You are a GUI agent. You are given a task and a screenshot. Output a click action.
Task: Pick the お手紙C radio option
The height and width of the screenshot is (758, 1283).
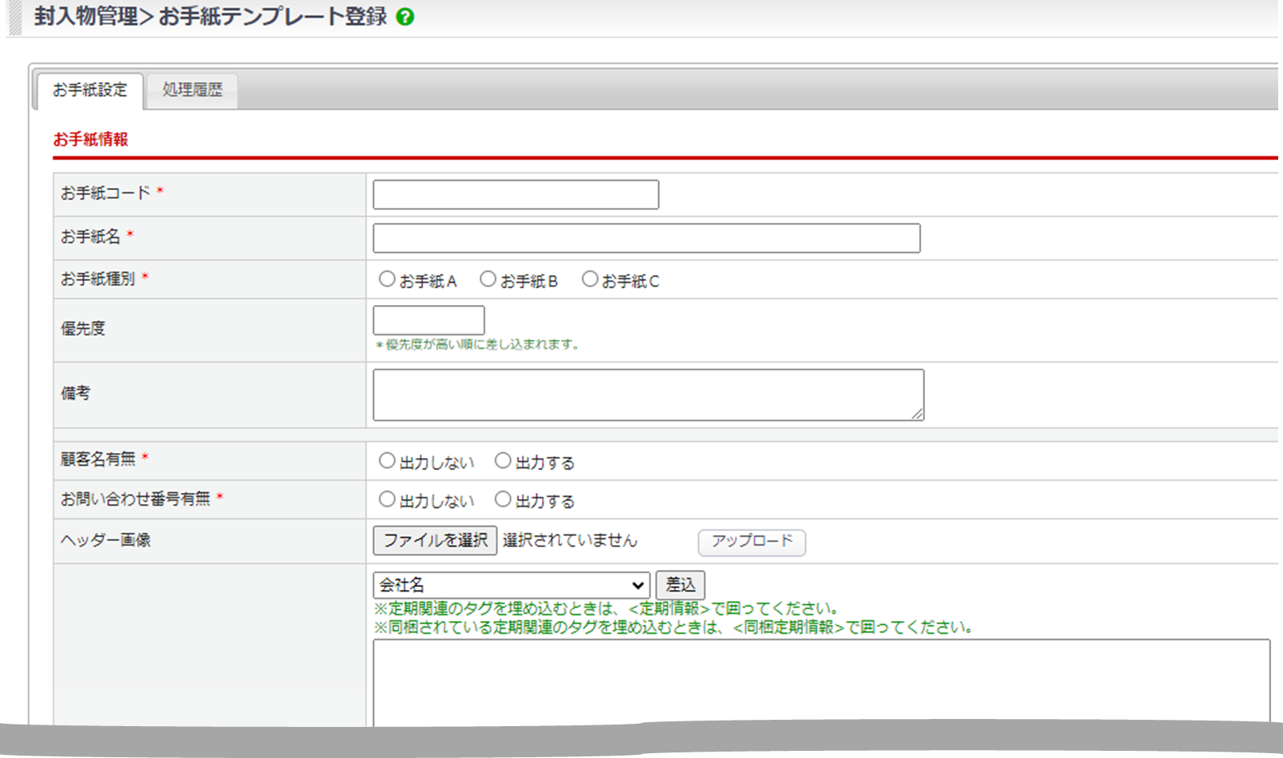click(590, 279)
